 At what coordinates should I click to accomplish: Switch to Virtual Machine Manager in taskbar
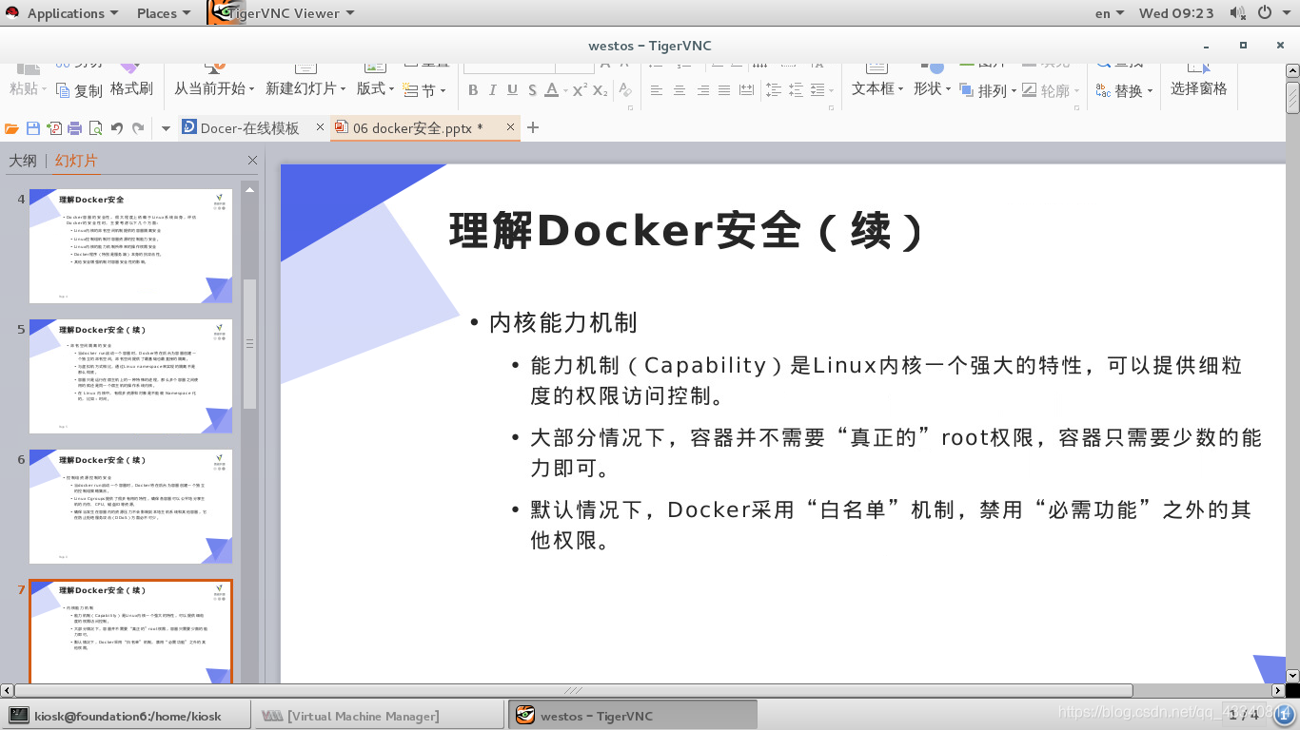pos(379,716)
